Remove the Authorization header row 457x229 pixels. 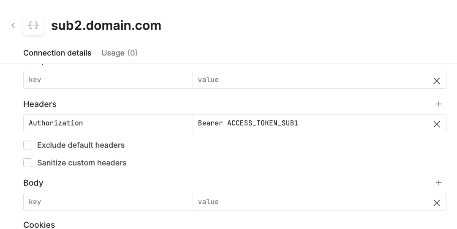pos(437,124)
